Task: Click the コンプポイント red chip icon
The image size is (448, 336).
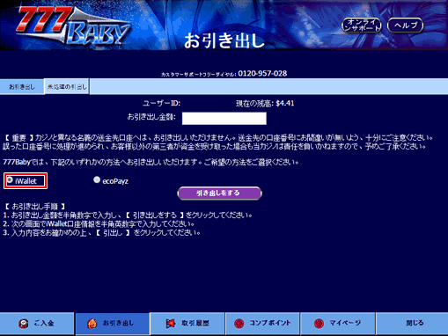Action: tap(239, 324)
